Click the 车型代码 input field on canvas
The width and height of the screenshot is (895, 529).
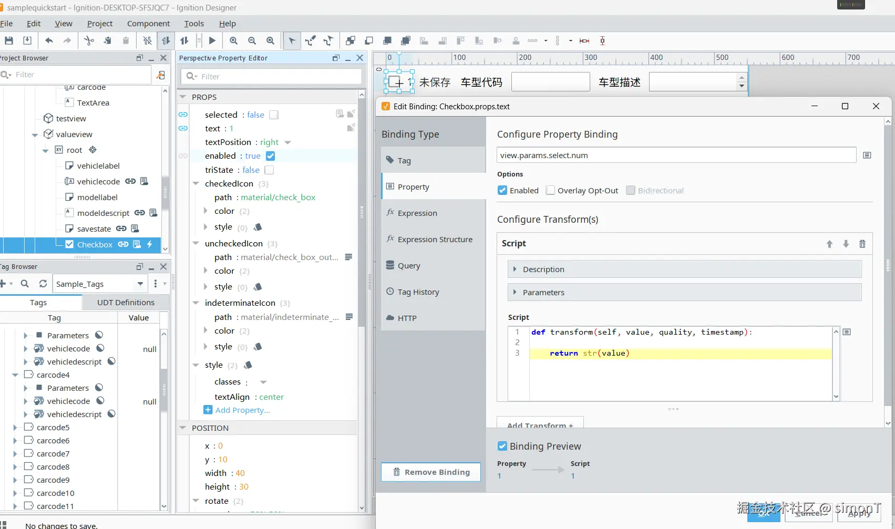pyautogui.click(x=550, y=82)
